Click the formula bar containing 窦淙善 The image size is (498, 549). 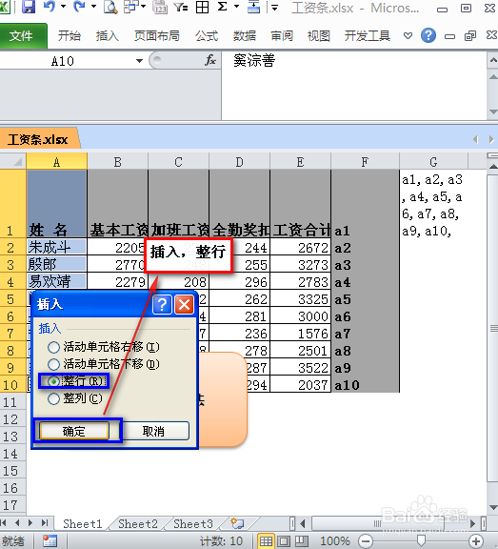[x=353, y=86]
